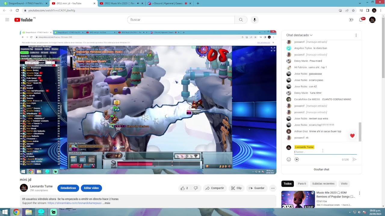Mute the Music Mix 2023 tab audio
The height and width of the screenshot is (216, 385).
click(138, 3)
